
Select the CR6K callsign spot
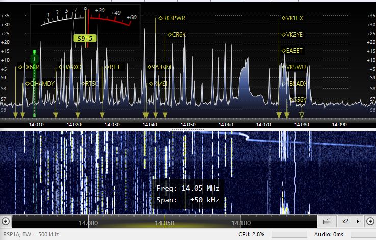coord(178,35)
